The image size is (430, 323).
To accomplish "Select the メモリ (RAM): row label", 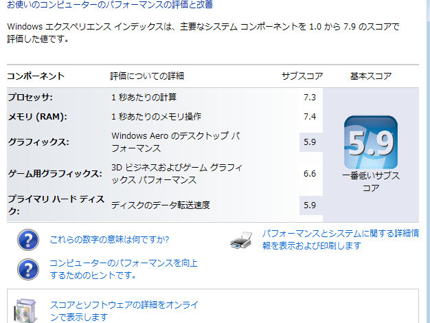I will tap(38, 117).
